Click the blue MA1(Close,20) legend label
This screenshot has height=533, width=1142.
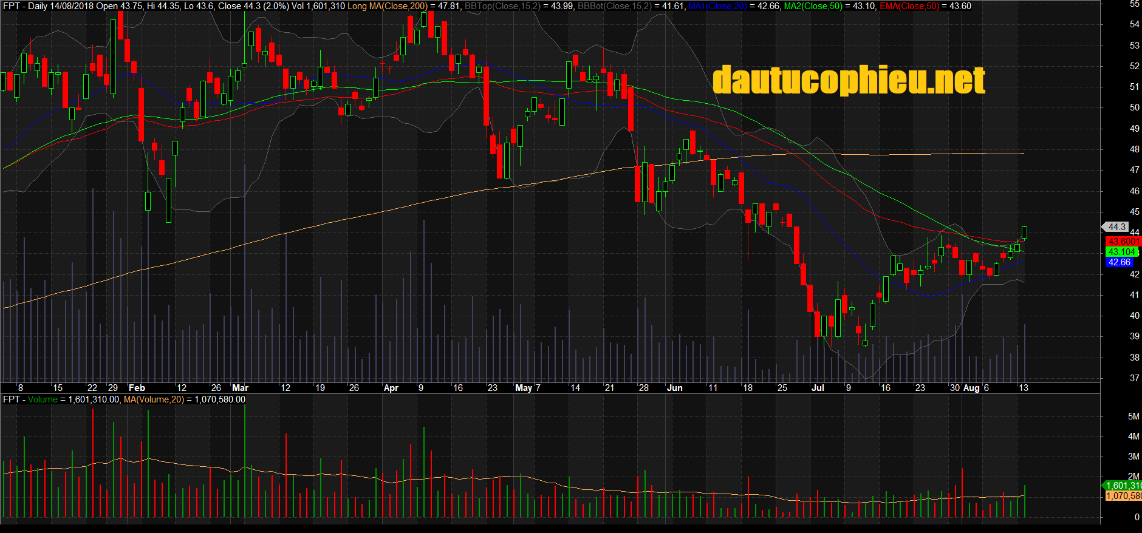pos(717,6)
